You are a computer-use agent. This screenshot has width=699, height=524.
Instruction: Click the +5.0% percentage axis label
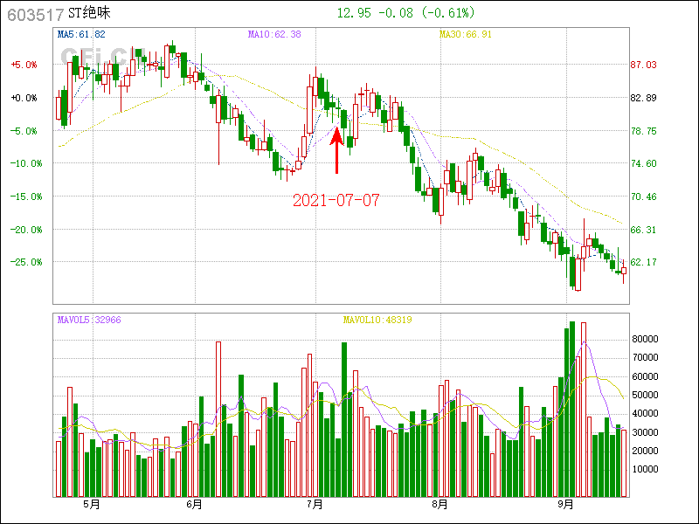click(x=24, y=65)
